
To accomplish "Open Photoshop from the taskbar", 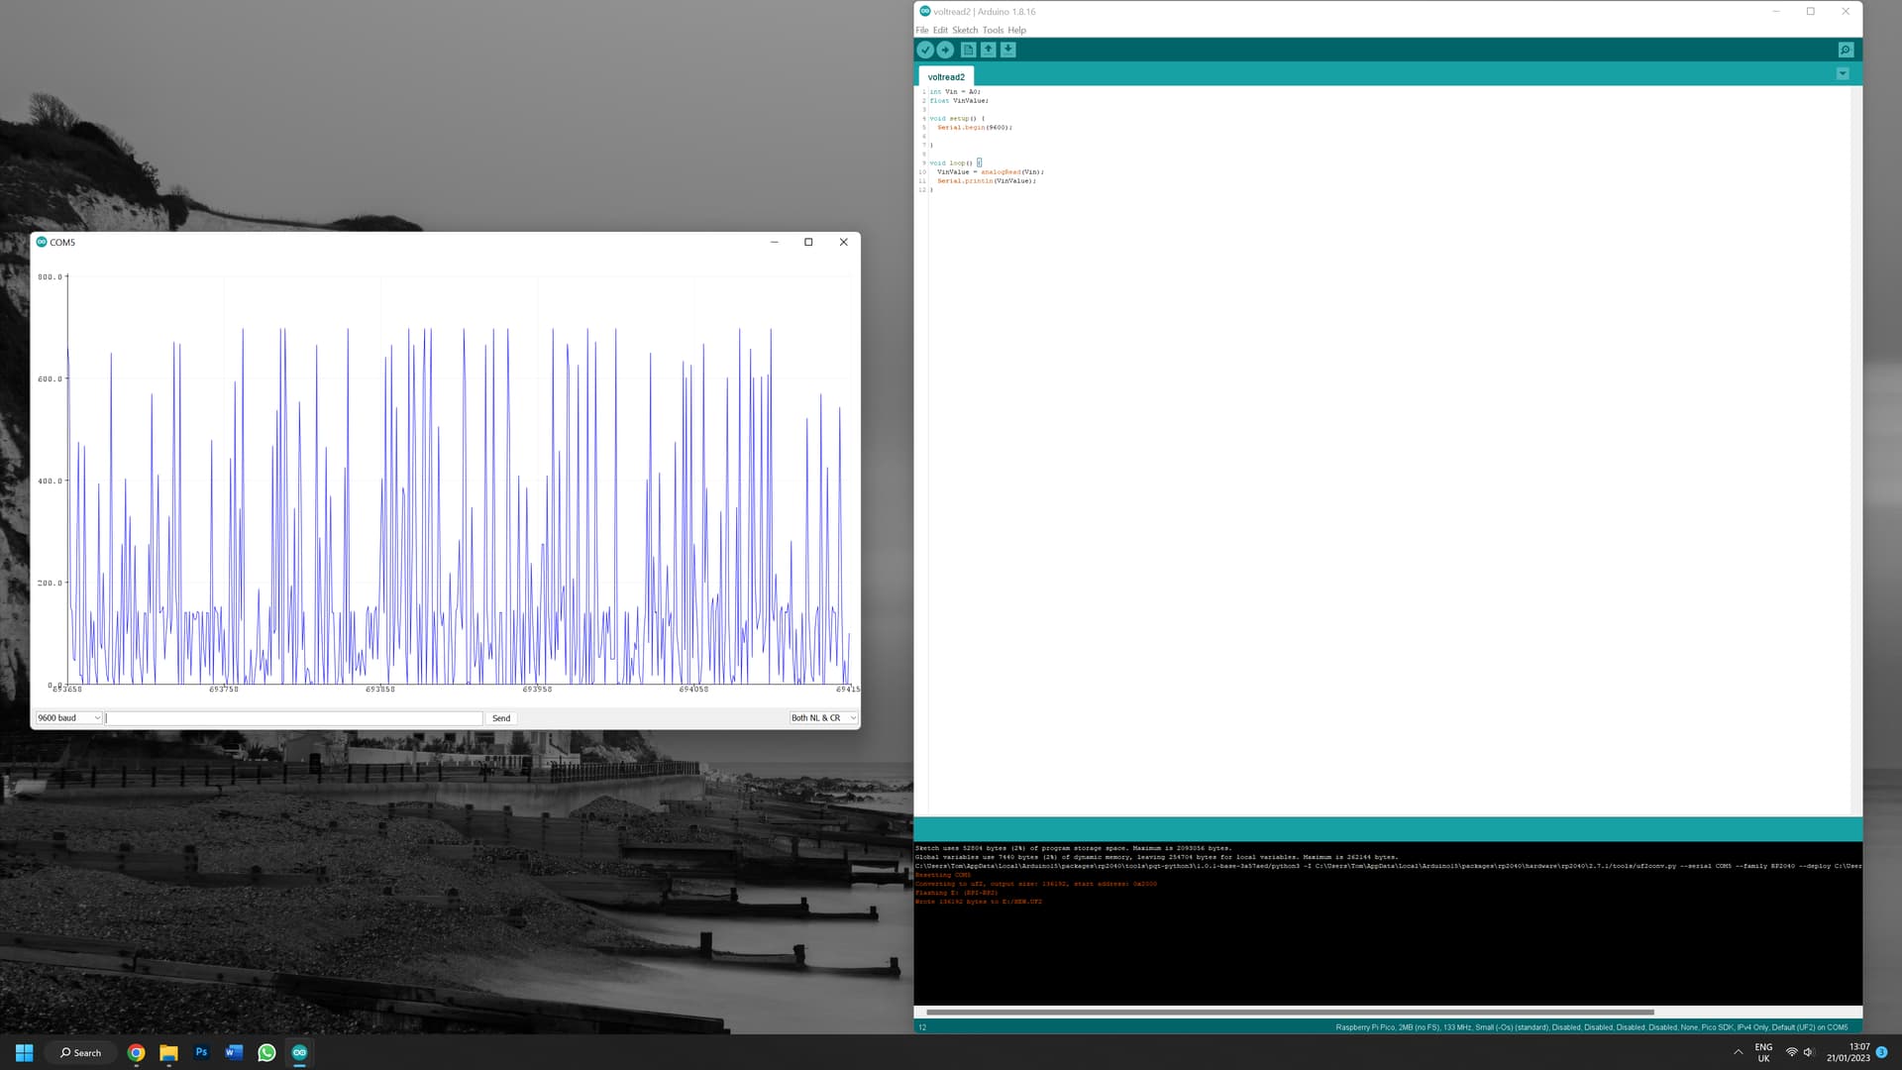I will 201,1052.
